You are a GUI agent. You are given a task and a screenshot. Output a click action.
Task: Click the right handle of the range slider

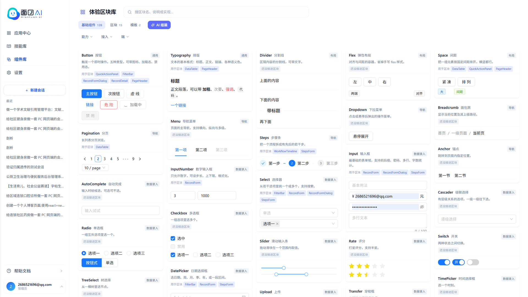pyautogui.click(x=306, y=274)
